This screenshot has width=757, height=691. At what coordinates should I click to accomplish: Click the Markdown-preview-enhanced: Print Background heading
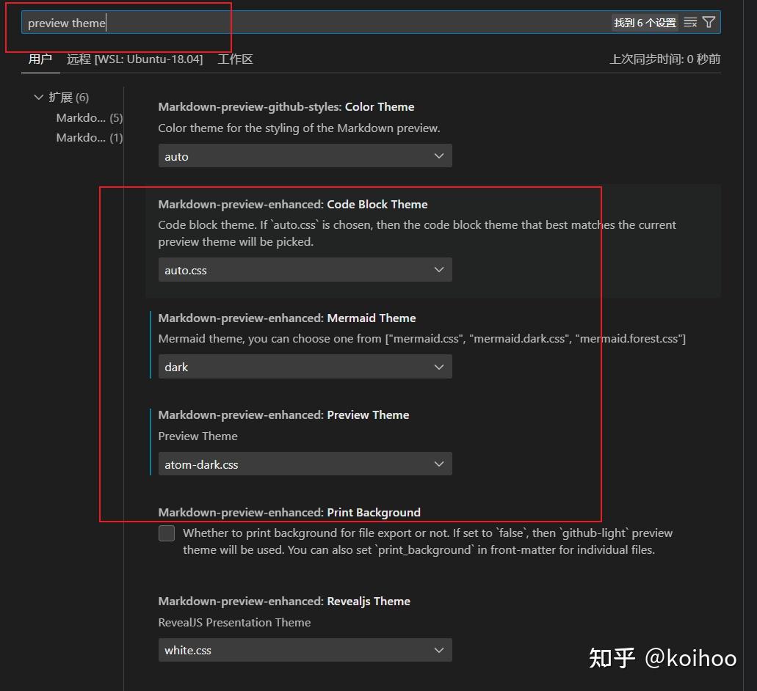(289, 513)
